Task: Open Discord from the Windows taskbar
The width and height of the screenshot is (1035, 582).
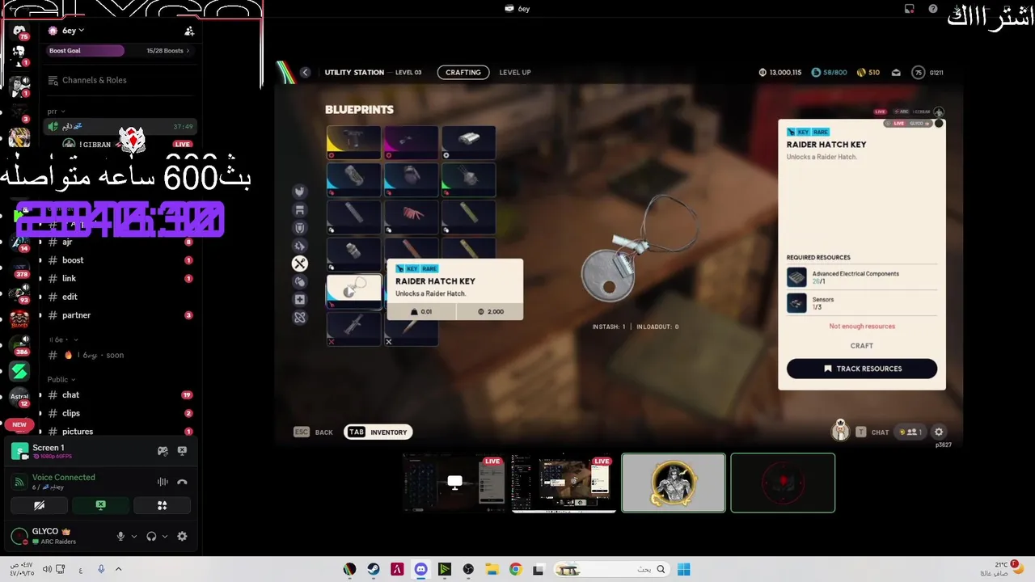Action: [x=420, y=569]
